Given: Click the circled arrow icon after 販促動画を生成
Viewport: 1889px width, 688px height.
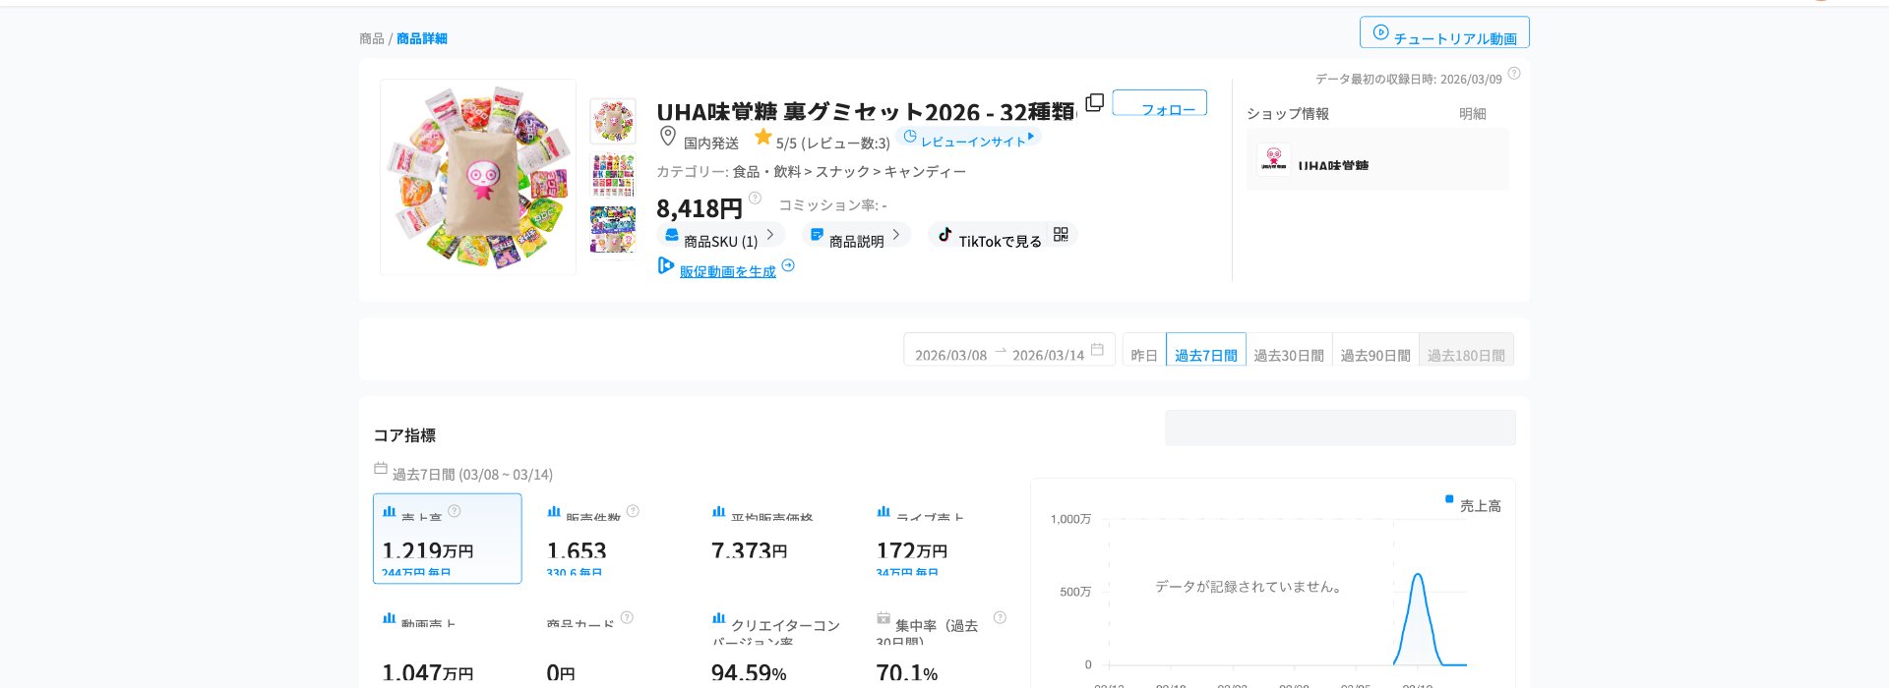Looking at the screenshot, I should [x=788, y=265].
